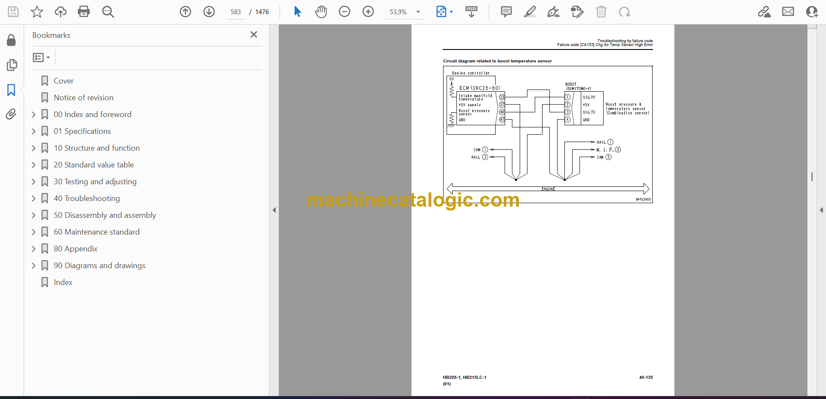826x399 pixels.
Task: Expand the 80 Appendix bookmark
Action: 34,249
